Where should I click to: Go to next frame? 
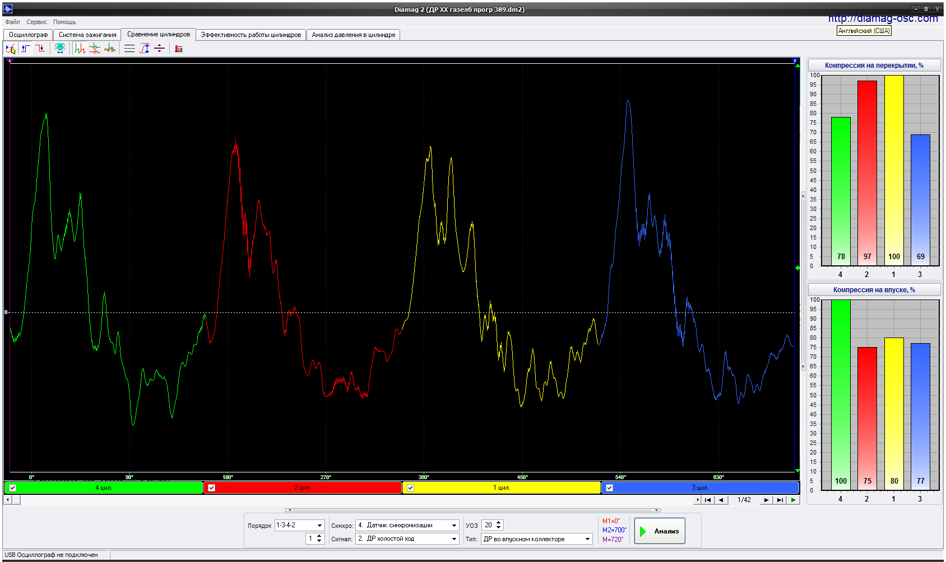pyautogui.click(x=766, y=500)
